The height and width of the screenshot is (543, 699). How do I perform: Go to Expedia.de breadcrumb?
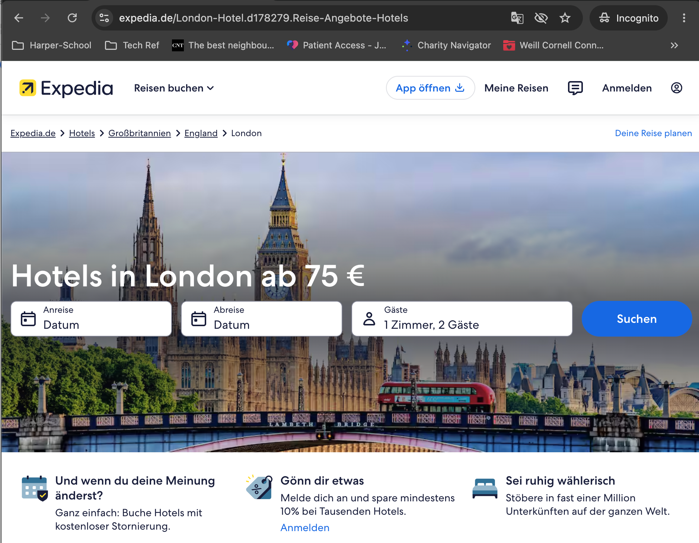33,133
